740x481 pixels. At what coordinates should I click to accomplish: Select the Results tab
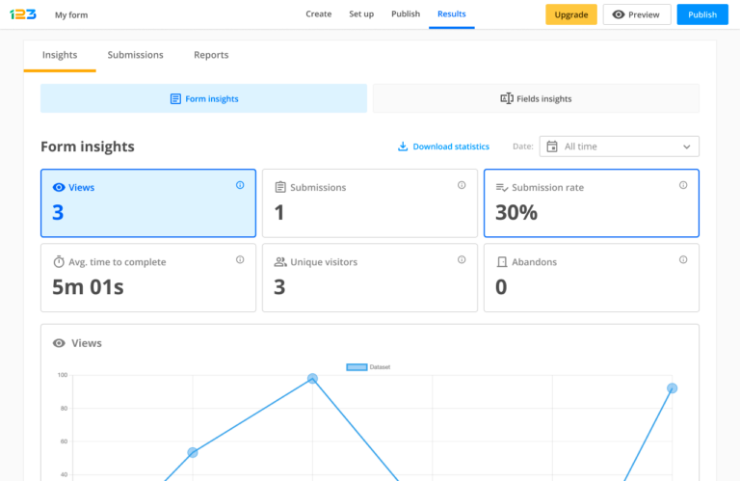452,14
